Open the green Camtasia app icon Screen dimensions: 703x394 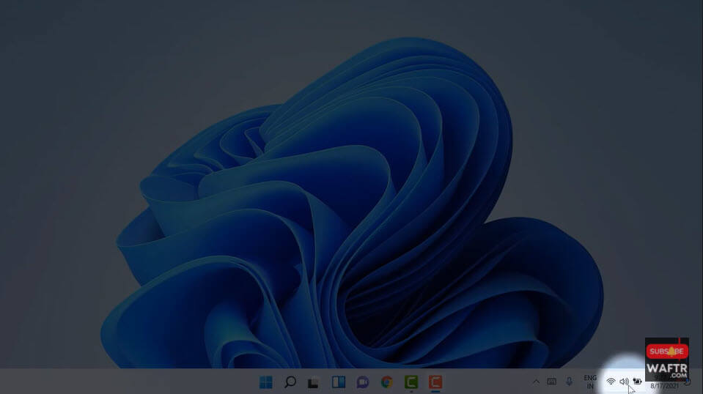411,382
